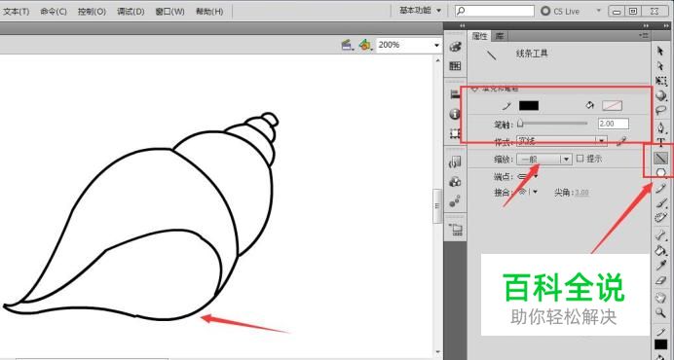Collapse the Fill and Stroke section
The height and width of the screenshot is (360, 674).
point(475,89)
